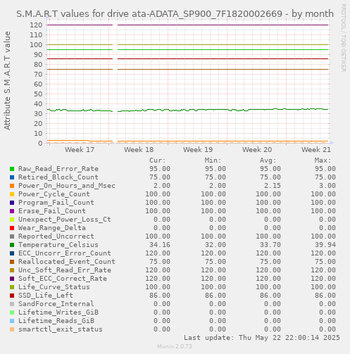
Task: Click the Power_On_Hours max value 3.00
Action: 327,186
